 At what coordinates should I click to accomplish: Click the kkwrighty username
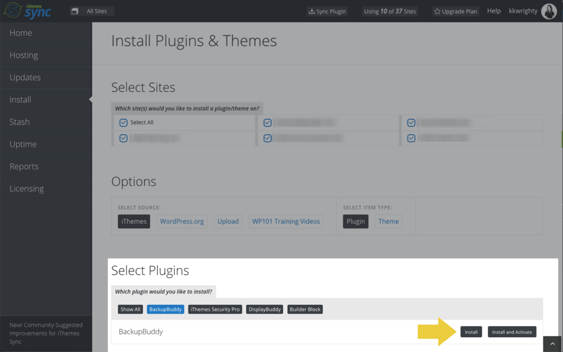point(523,11)
